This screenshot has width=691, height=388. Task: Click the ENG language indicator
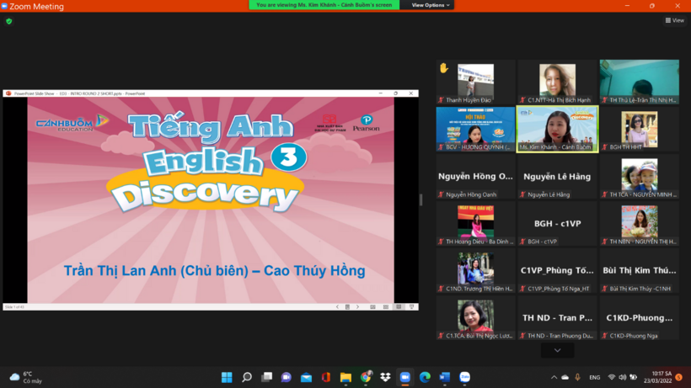pos(595,377)
